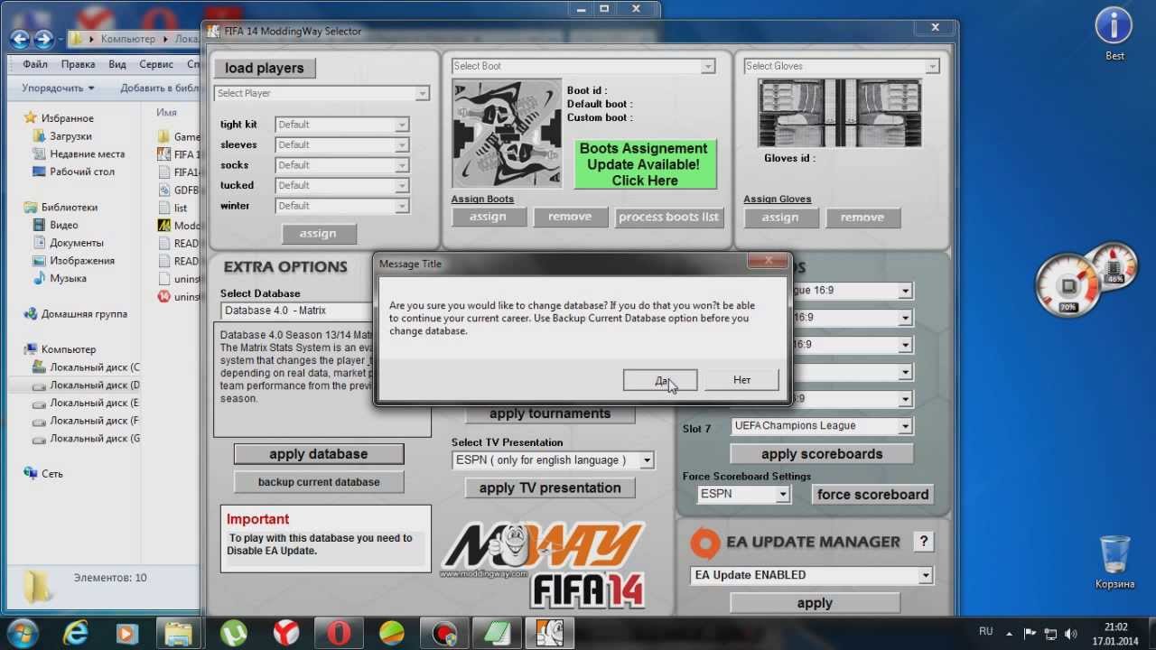Open the sleeves dropdown

coord(402,144)
